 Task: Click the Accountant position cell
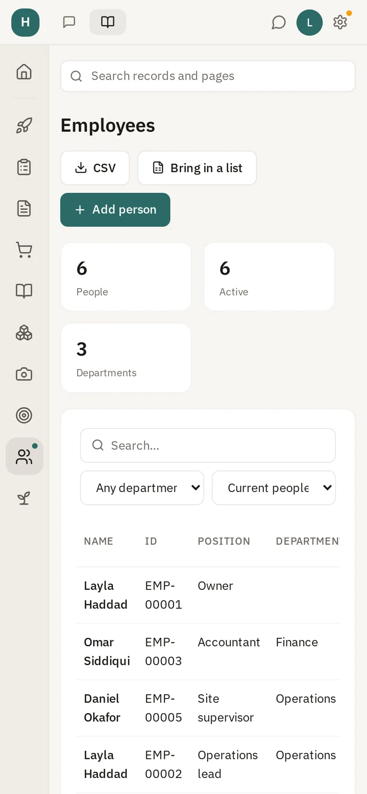pyautogui.click(x=229, y=642)
